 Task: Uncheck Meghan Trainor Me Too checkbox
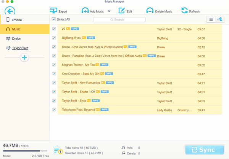click(54, 65)
